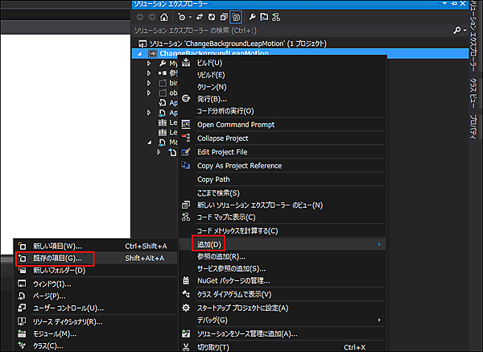Click the NuGet package manager icon
The width and height of the screenshot is (483, 352).
[186, 280]
